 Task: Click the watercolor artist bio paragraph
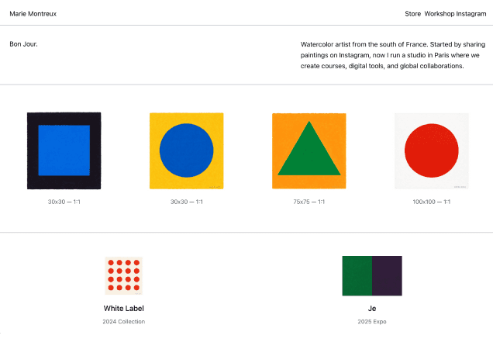click(x=391, y=55)
